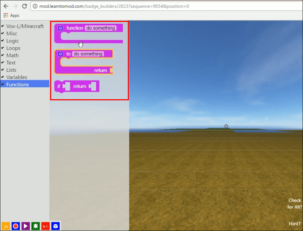Open the Lists block category
The image size is (303, 231).
click(11, 70)
